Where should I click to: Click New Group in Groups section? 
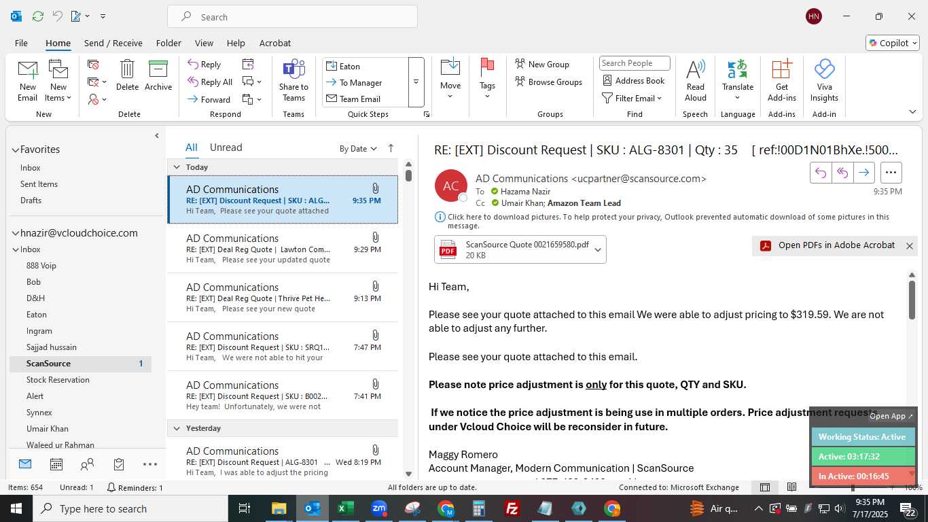[542, 65]
